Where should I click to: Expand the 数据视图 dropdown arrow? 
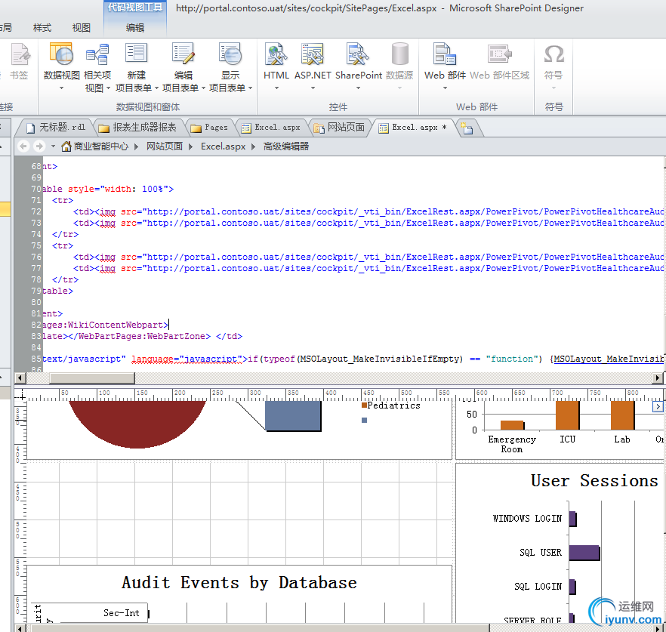pyautogui.click(x=62, y=88)
